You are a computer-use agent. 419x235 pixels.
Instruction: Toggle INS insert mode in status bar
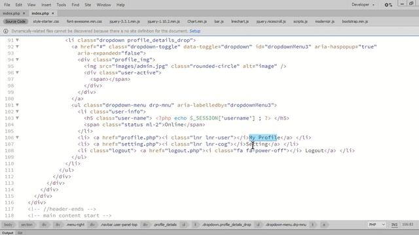[394, 225]
